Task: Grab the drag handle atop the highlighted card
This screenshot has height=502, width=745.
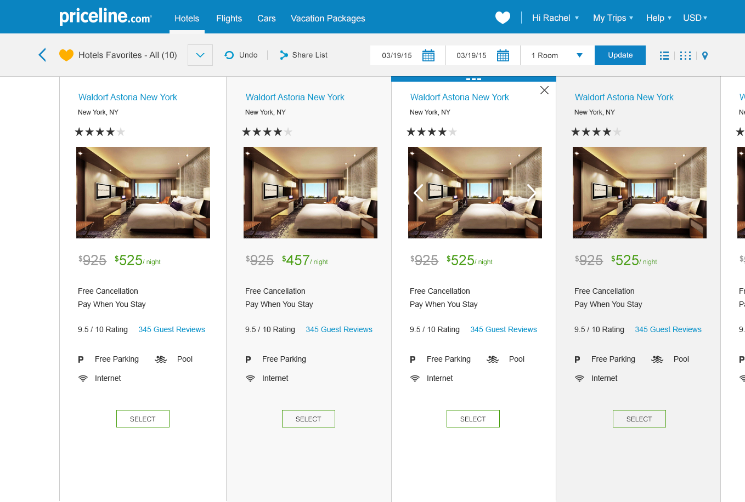Action: pos(473,79)
